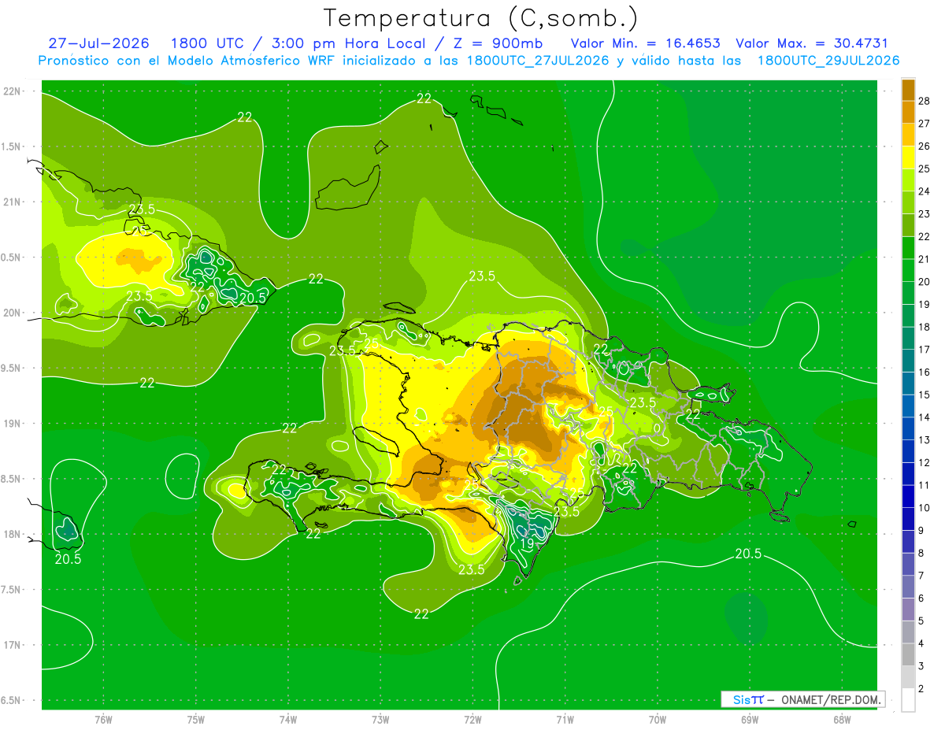This screenshot has height=730, width=945.
Task: Click the "19N" latitude label
Action: pos(13,423)
